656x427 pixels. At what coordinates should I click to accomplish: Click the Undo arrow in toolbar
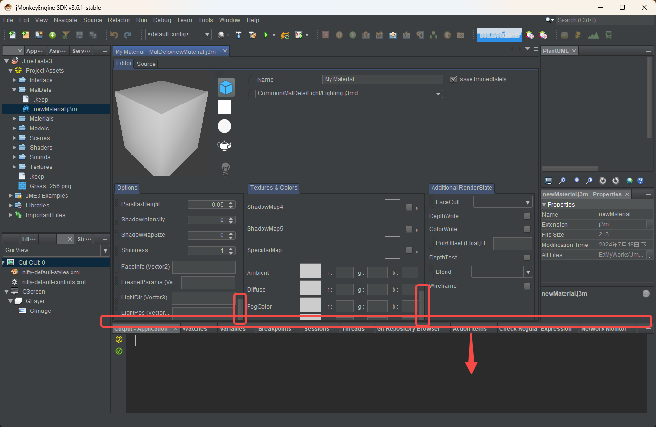click(x=114, y=35)
